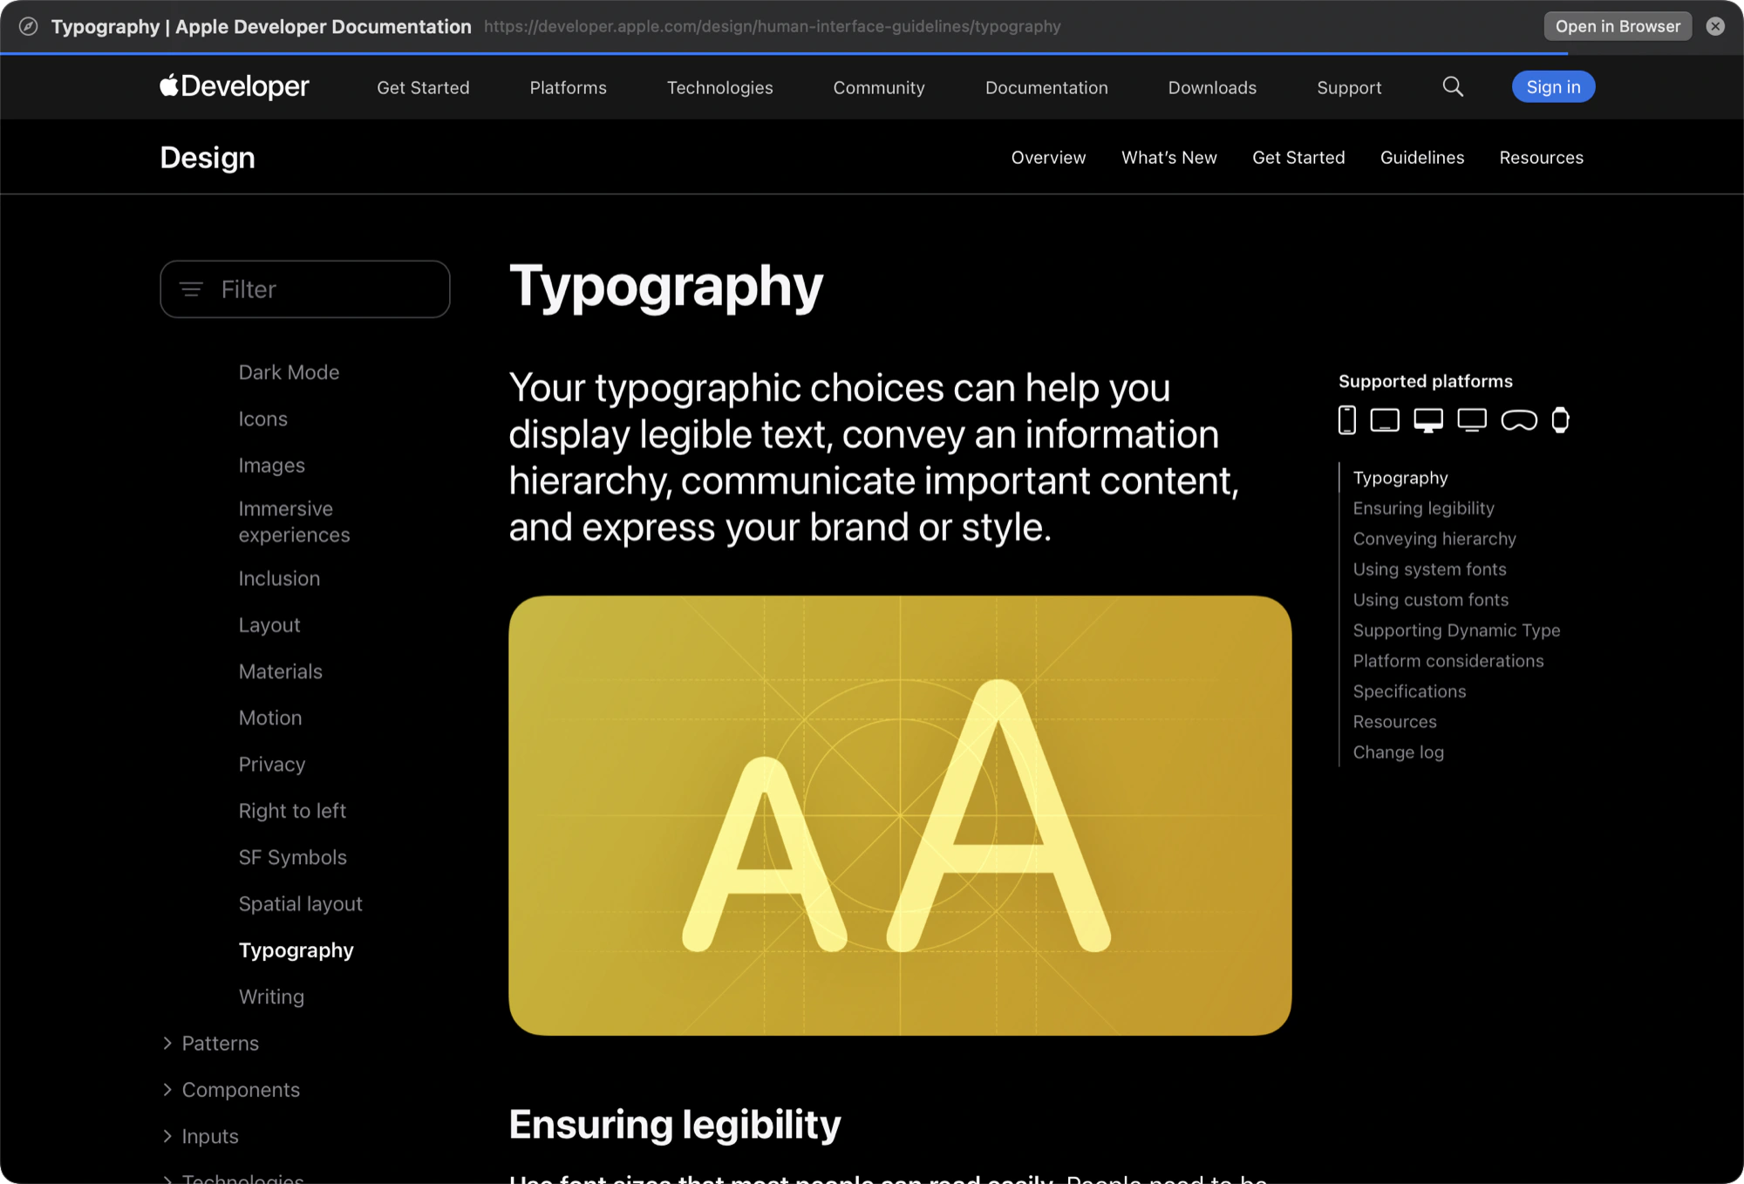The image size is (1744, 1184).
Task: Click the Sign in button
Action: pos(1553,86)
